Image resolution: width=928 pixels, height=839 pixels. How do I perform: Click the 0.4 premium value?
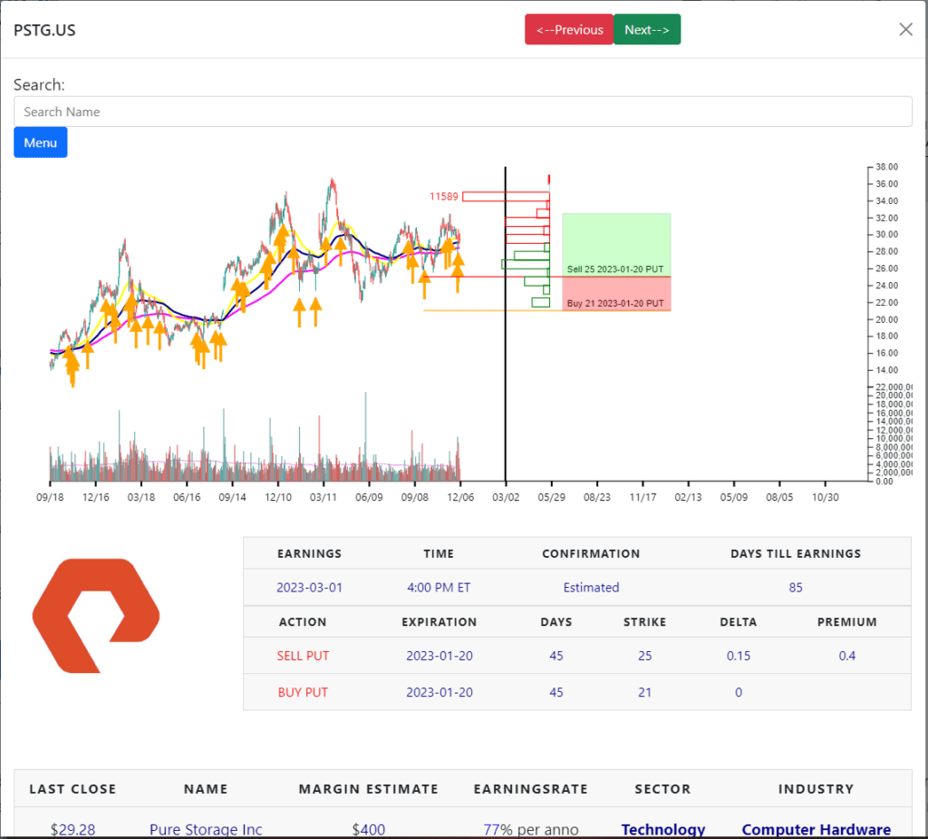point(847,656)
